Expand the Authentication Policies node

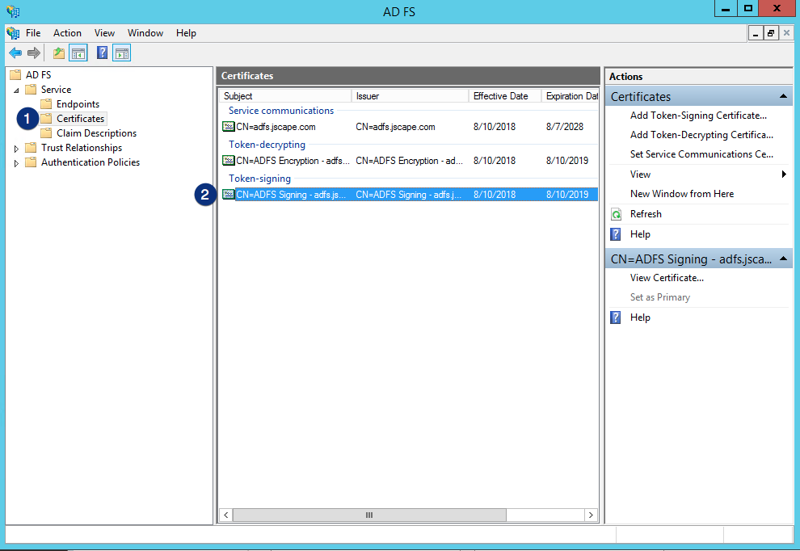tap(17, 162)
